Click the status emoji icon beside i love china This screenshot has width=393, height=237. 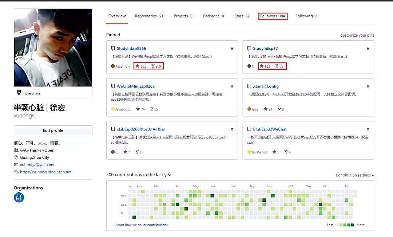click(19, 93)
